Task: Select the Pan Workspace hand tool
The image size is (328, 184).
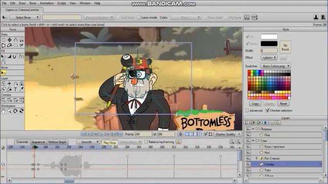Action: point(4,111)
